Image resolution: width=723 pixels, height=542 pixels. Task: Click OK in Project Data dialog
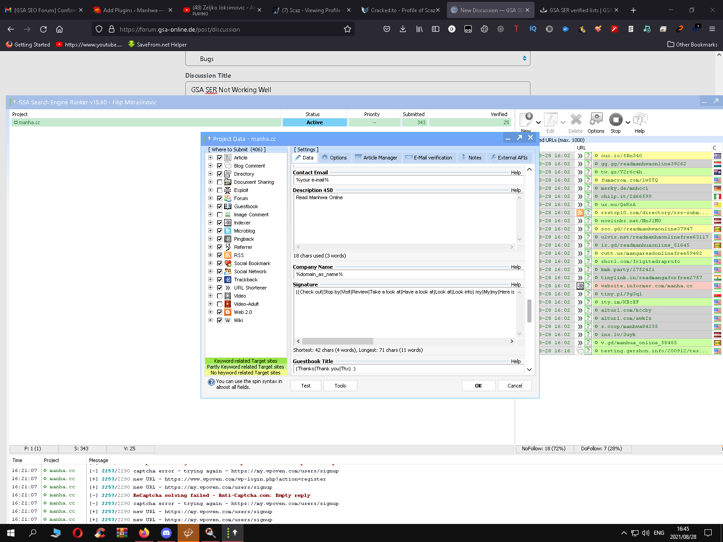479,386
